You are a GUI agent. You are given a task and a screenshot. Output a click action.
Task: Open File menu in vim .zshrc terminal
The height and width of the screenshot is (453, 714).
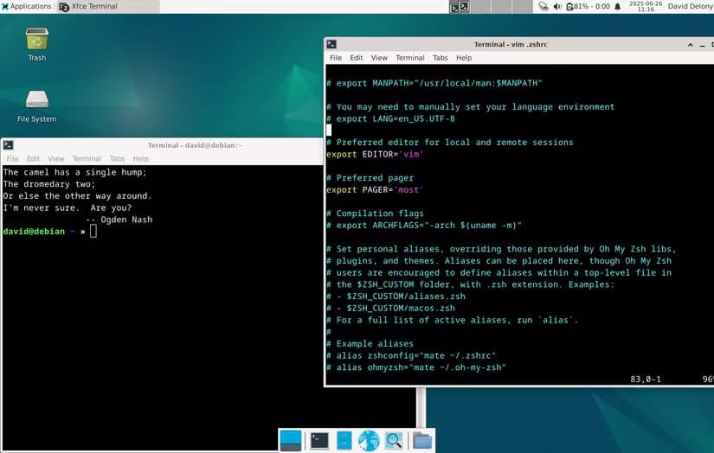point(336,58)
